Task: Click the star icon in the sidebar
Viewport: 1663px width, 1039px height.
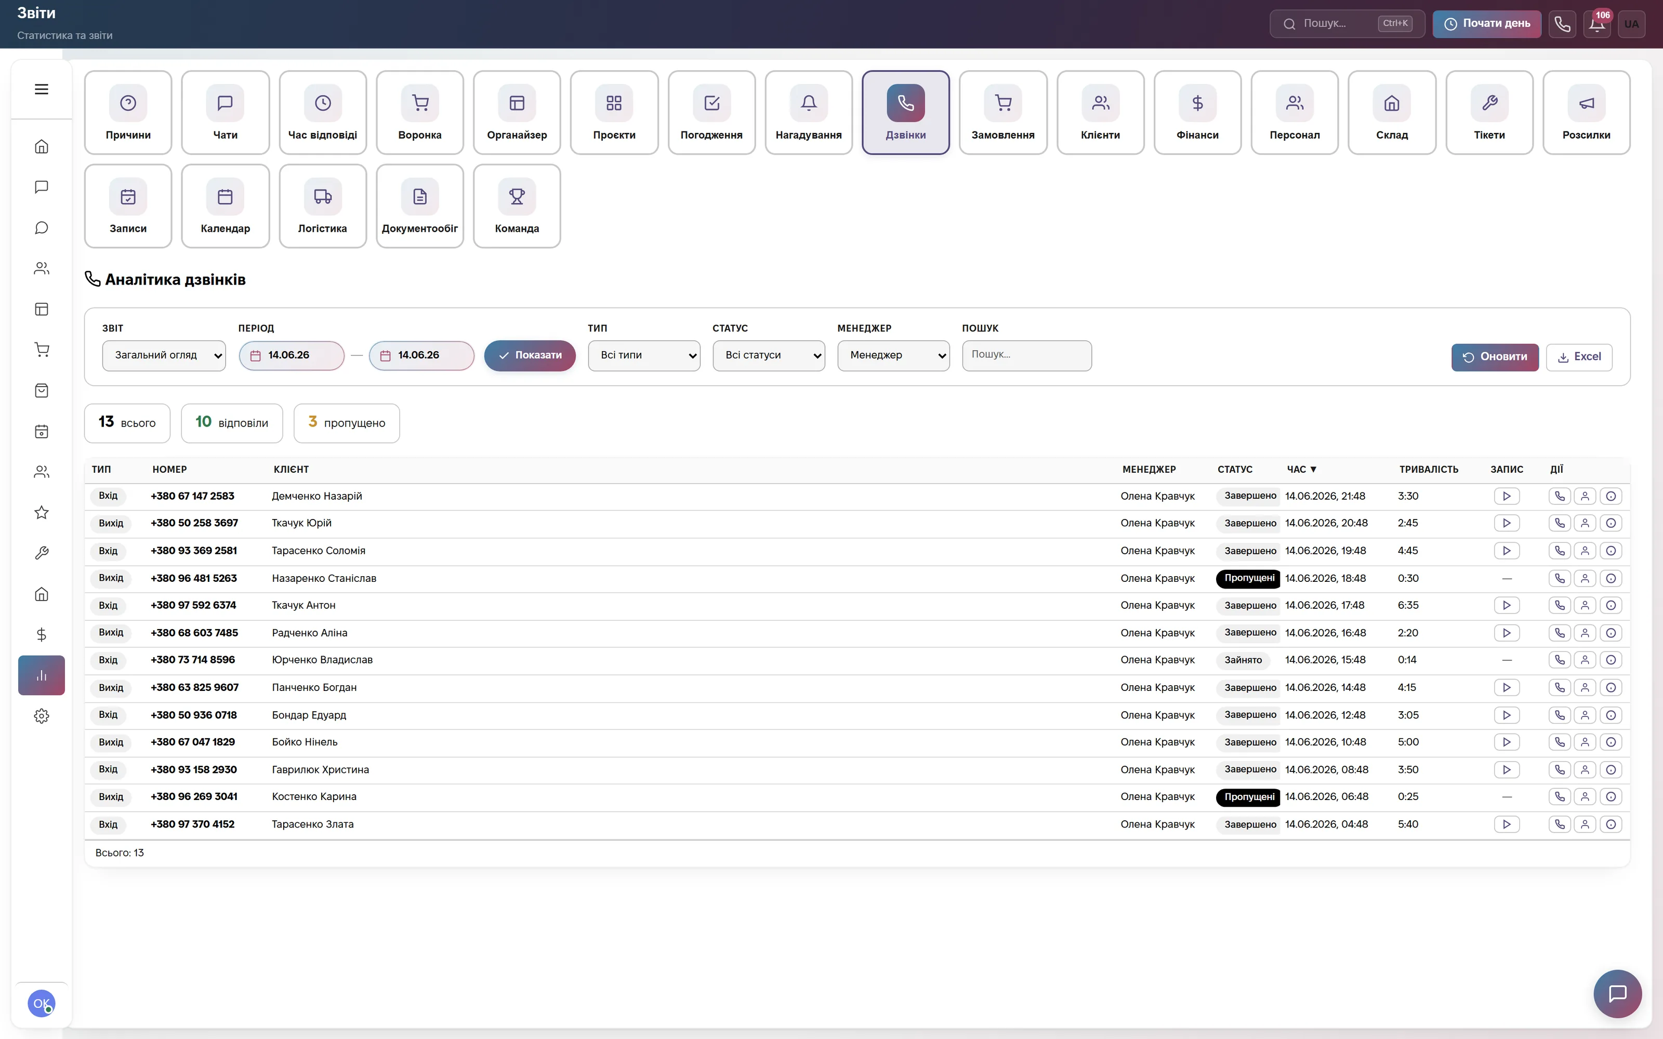Action: [41, 513]
